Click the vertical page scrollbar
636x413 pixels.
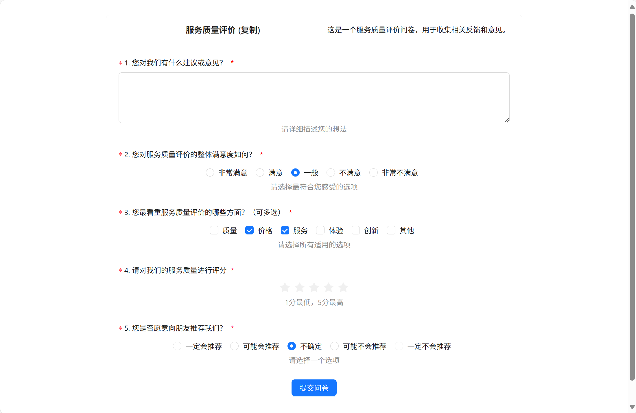(632, 197)
